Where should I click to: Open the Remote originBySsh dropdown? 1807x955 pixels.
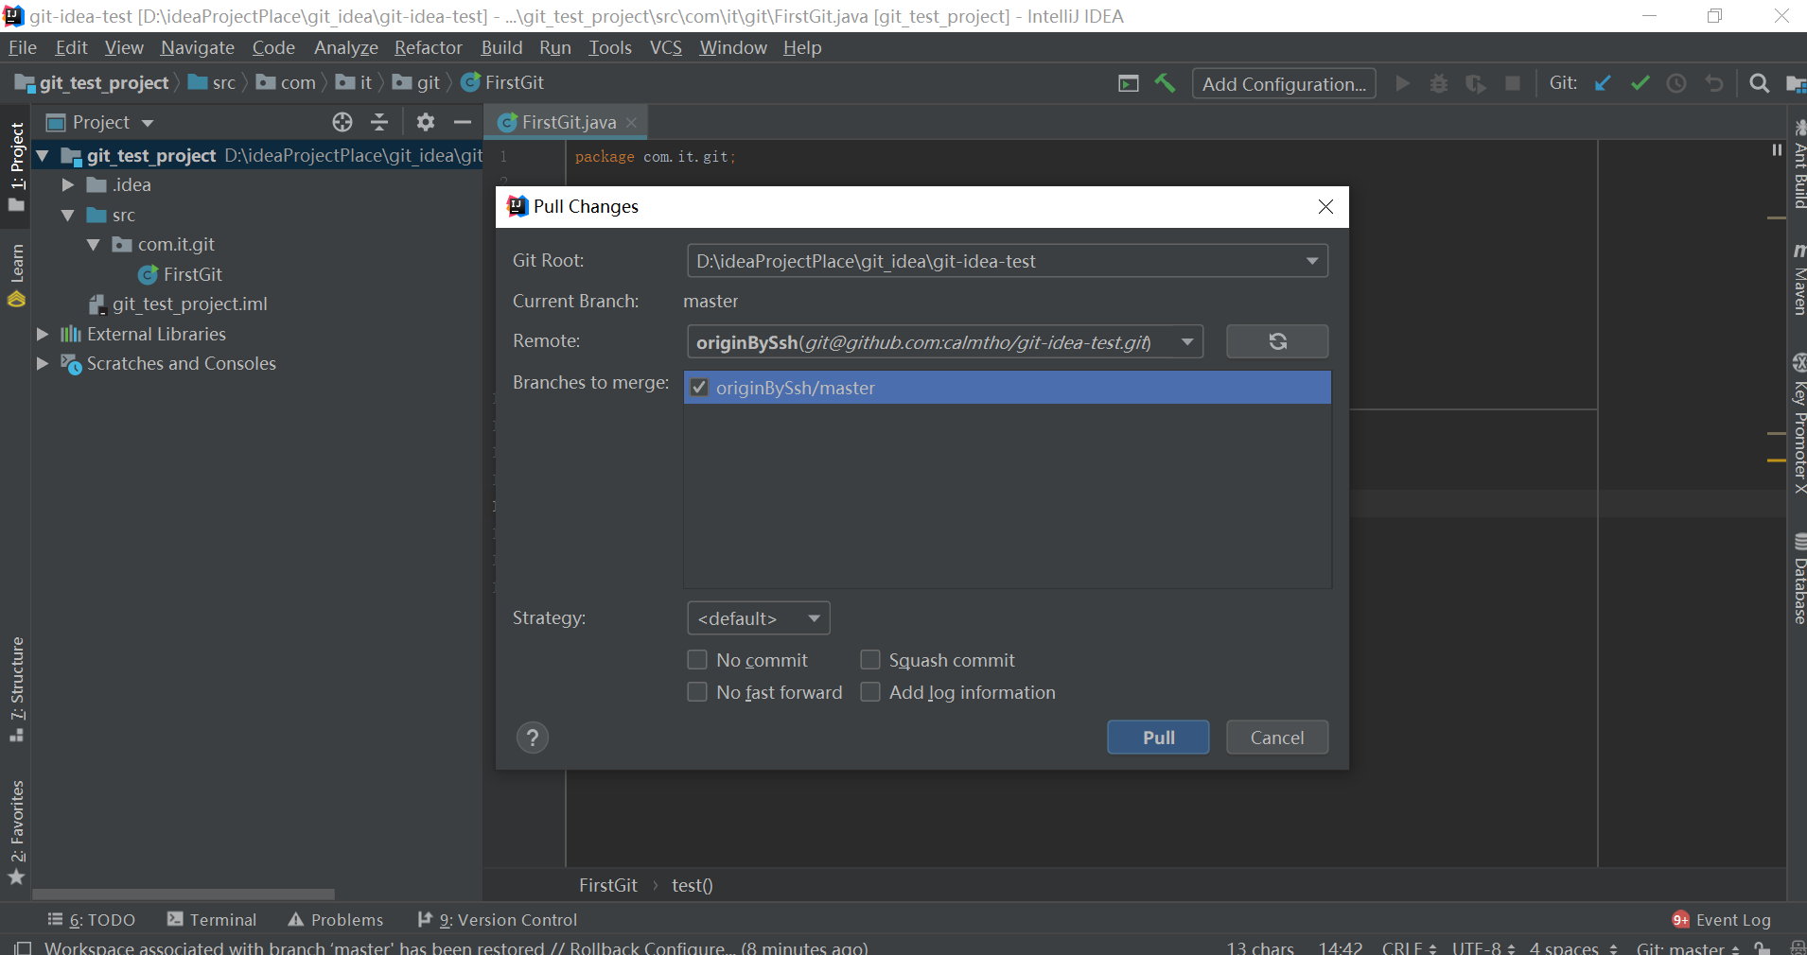[x=945, y=341]
